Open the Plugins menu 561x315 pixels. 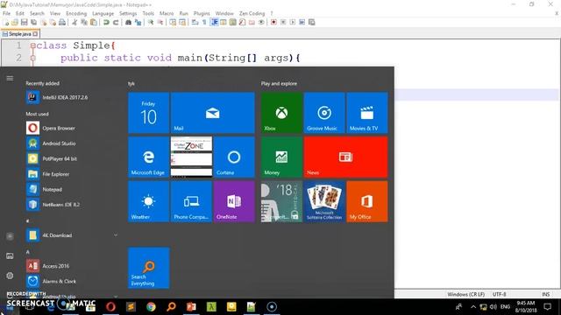(202, 13)
